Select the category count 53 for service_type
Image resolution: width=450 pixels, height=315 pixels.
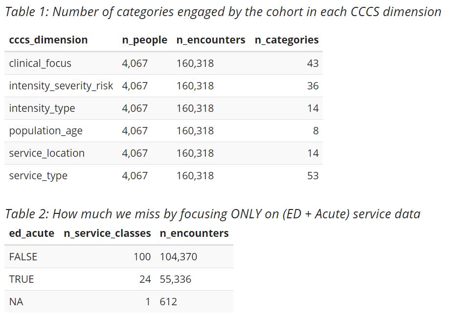313,176
